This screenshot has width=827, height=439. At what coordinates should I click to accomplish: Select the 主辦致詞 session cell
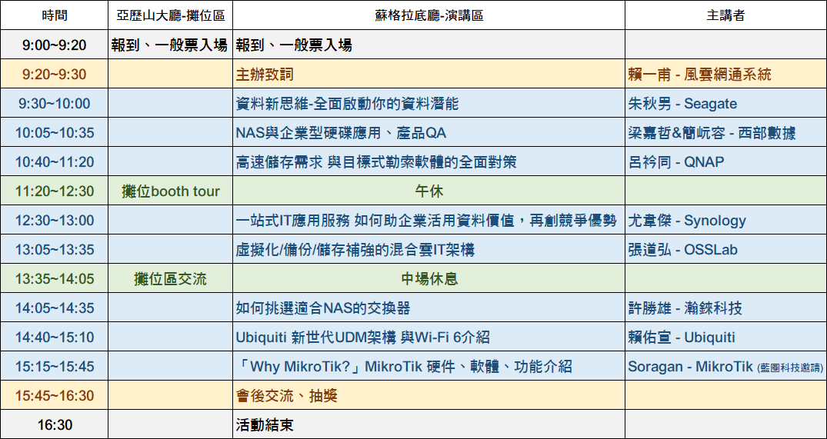click(265, 75)
